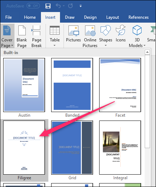Go to the Layout tab
Viewport: 156px width, 187px height.
[113, 17]
